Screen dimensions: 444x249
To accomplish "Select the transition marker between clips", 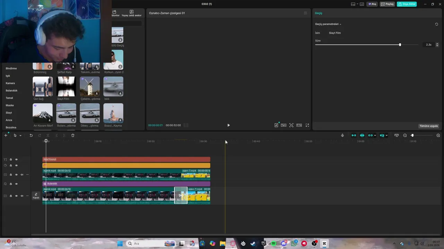I will point(181,195).
